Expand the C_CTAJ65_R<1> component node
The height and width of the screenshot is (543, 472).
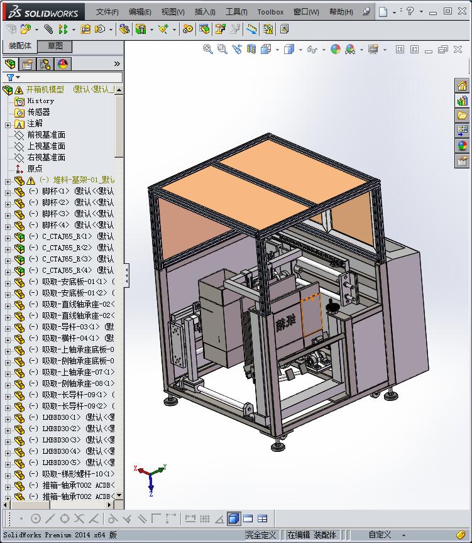[8, 238]
